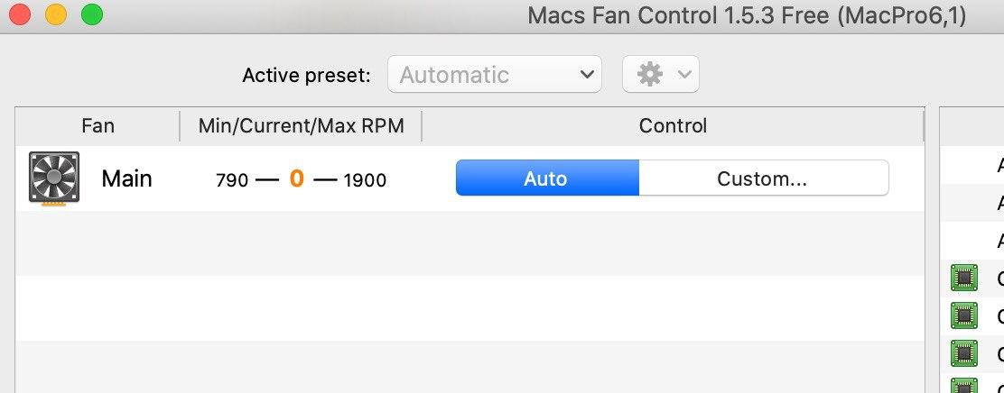The height and width of the screenshot is (393, 1004).
Task: Close the Macs Fan Control window
Action: coord(18,14)
